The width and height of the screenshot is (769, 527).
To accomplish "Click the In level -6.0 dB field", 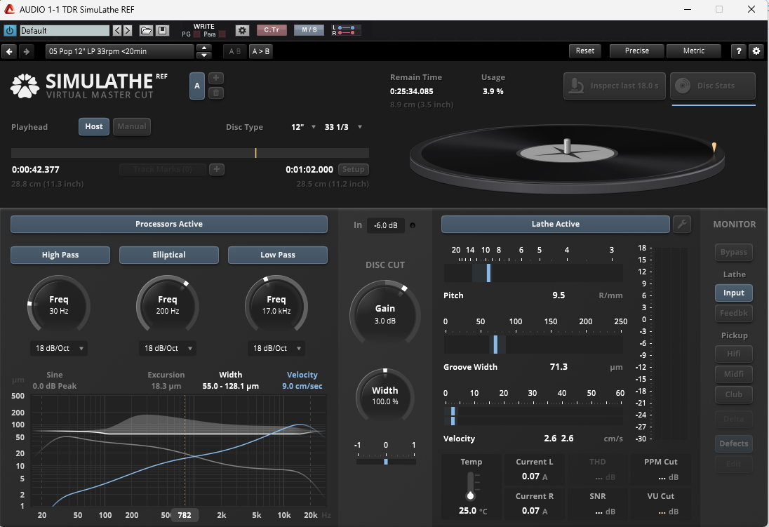I will click(x=385, y=225).
